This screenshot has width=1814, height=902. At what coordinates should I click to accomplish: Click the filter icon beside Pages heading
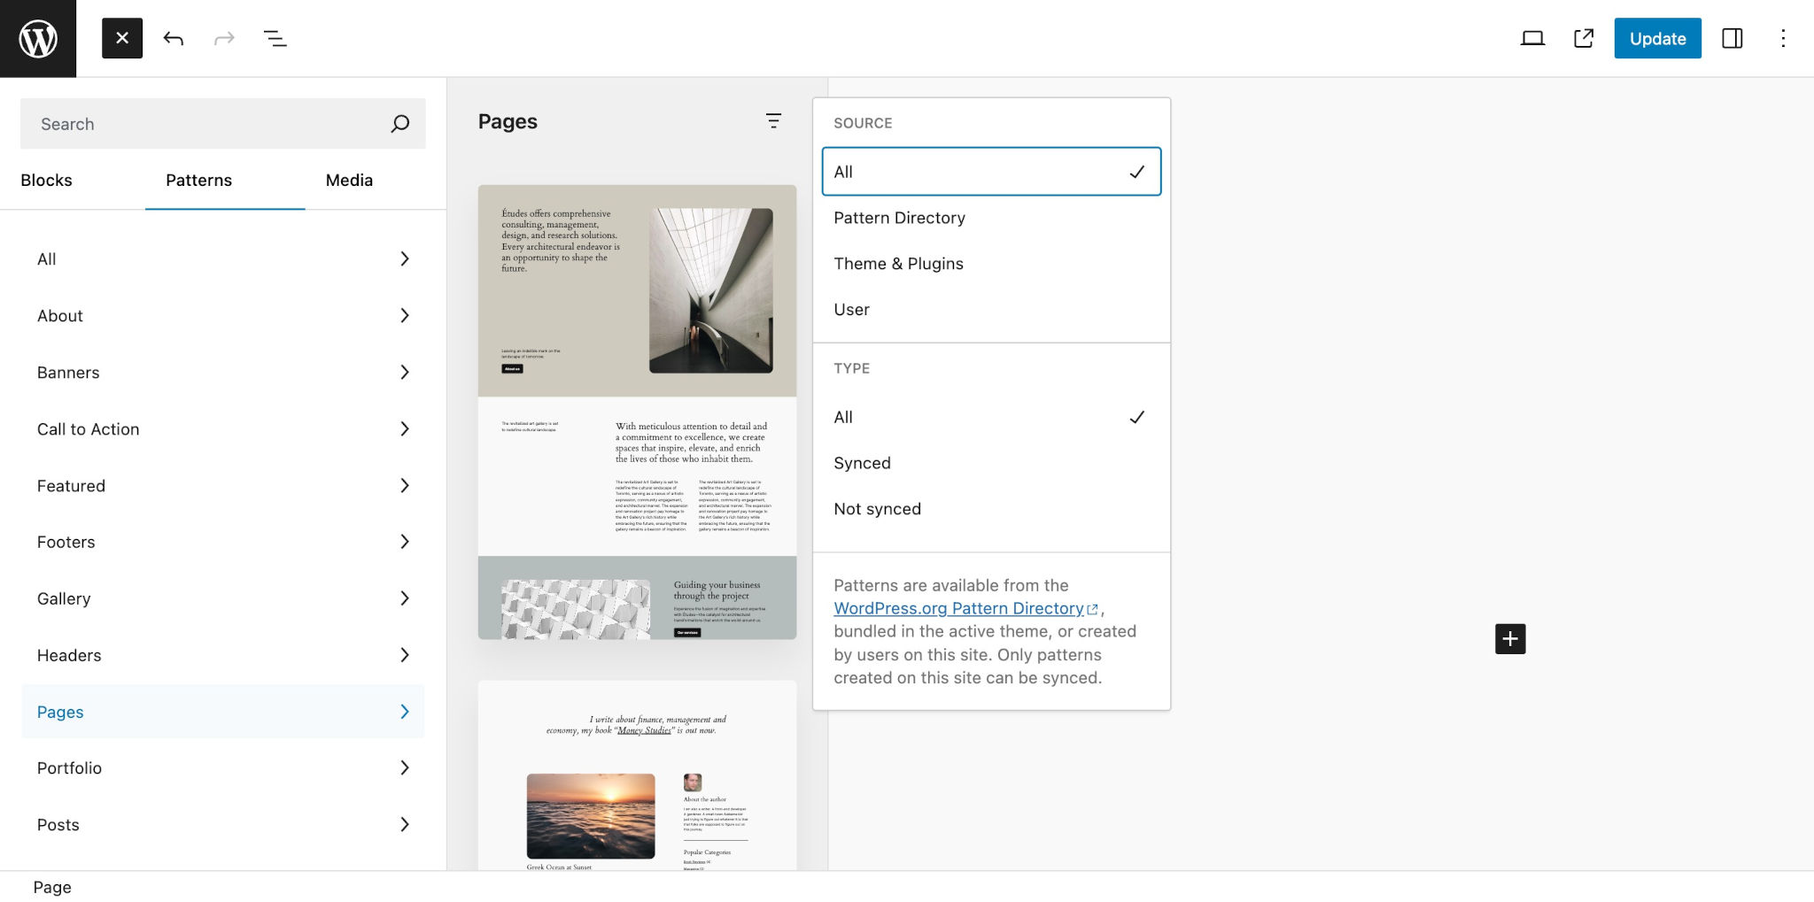pyautogui.click(x=774, y=121)
